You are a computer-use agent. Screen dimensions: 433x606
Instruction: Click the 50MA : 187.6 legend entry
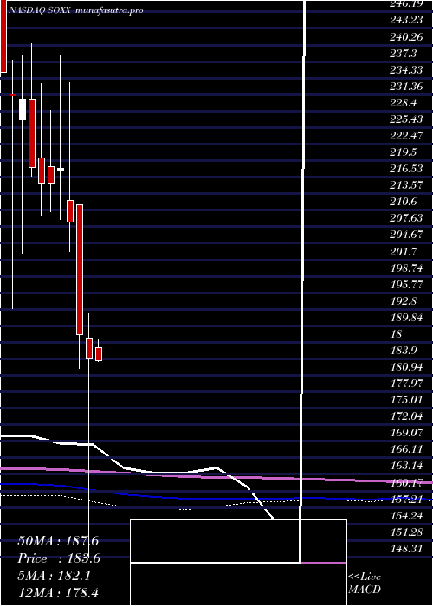click(x=58, y=541)
